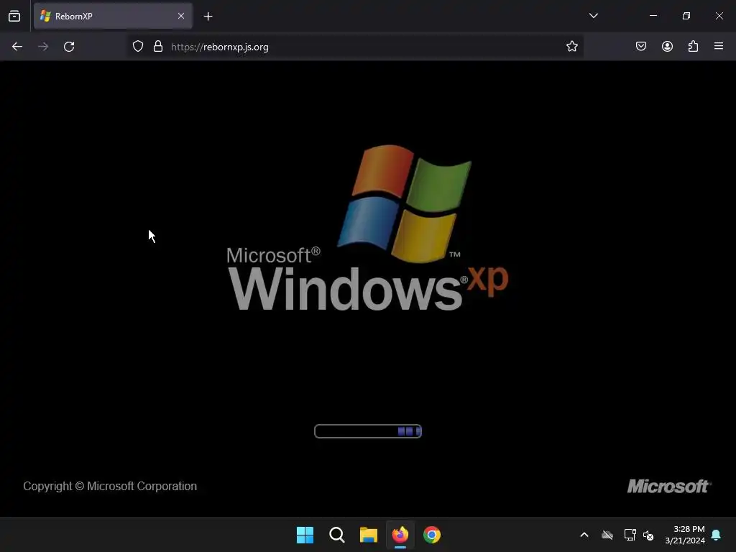Image resolution: width=736 pixels, height=552 pixels.
Task: Close the Firefox window
Action: pyautogui.click(x=719, y=16)
